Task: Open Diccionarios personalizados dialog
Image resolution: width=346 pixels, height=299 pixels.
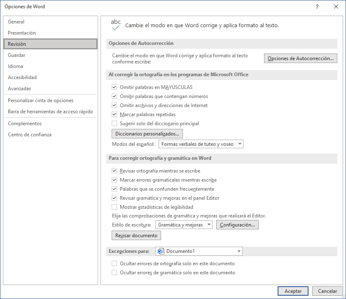Action: pyautogui.click(x=147, y=134)
